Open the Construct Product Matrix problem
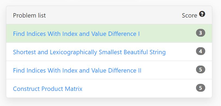The height and width of the screenshot is (106, 221). click(x=48, y=89)
